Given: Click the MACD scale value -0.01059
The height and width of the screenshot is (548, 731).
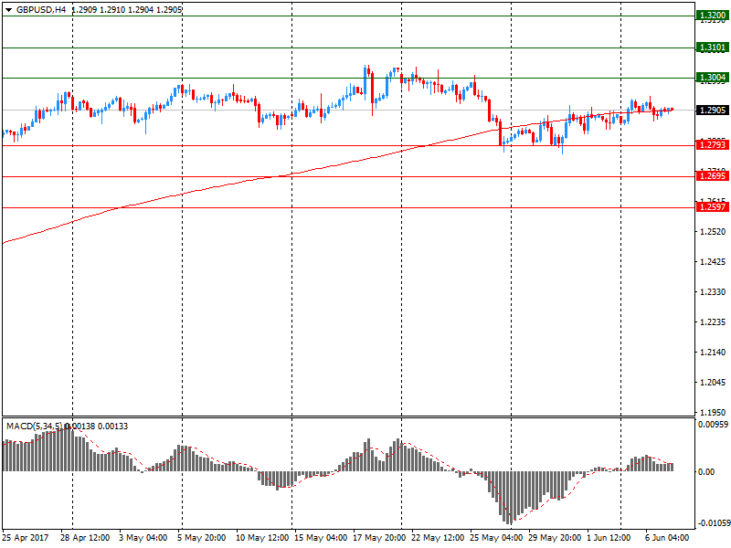Looking at the screenshot, I should [713, 522].
